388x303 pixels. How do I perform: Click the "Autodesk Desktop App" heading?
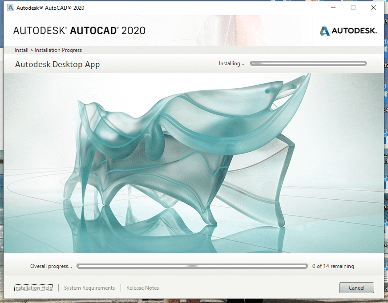[57, 64]
